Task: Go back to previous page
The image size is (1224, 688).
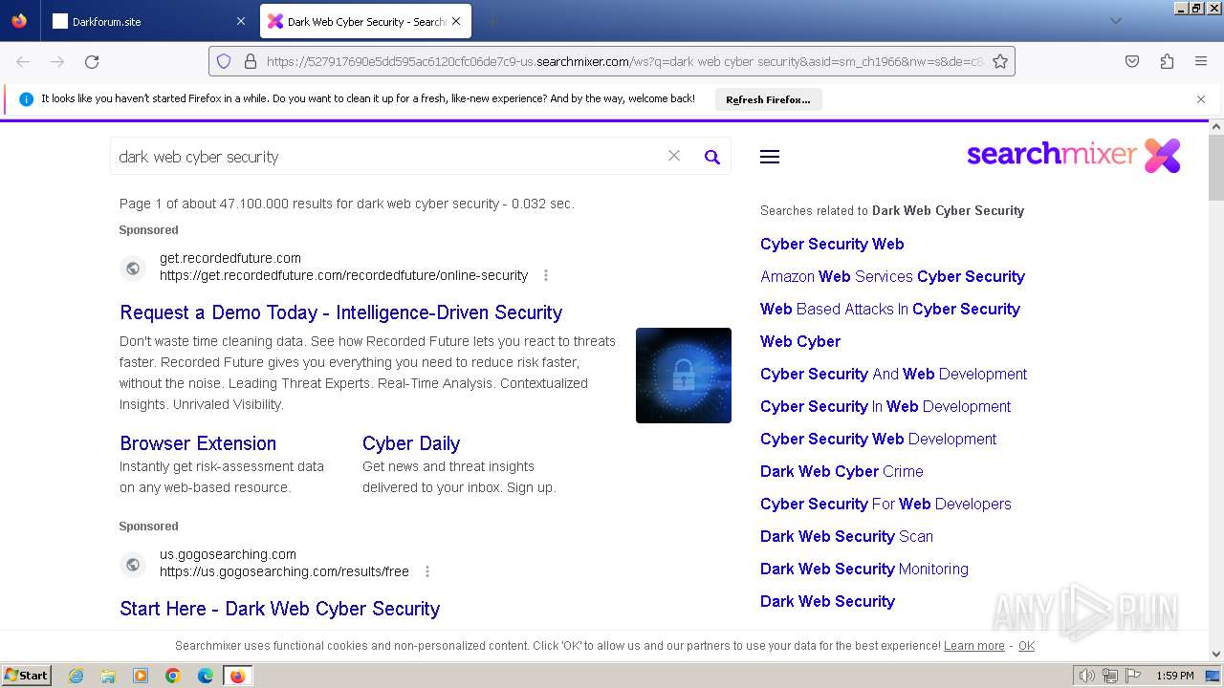Action: (x=23, y=61)
